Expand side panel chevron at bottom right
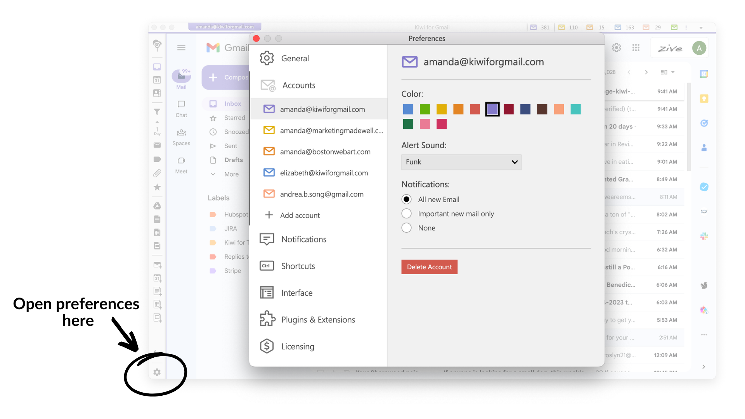Screen dimensions: 745x419 click(x=703, y=367)
